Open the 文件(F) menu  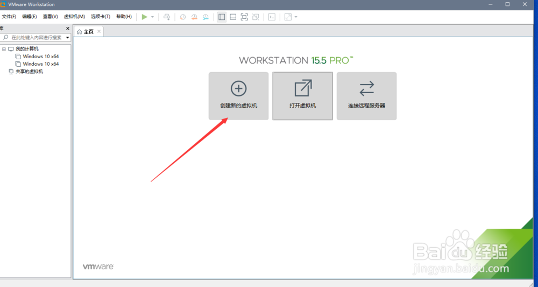coord(9,17)
